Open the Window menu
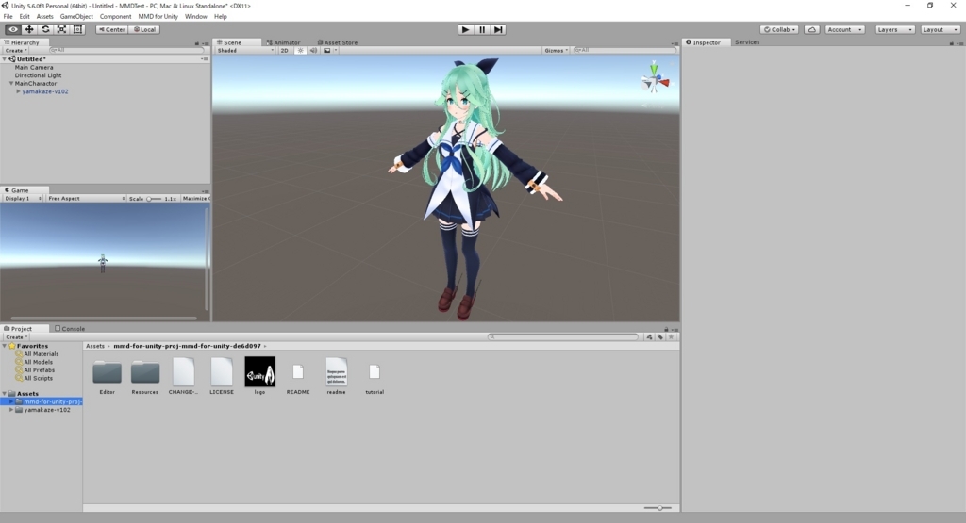 196,17
